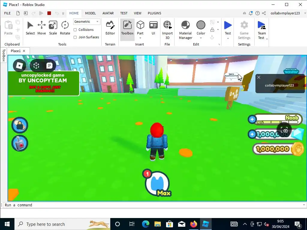This screenshot has height=230, width=307.
Task: Open the Roblox menu logo in game view
Action: [19, 66]
